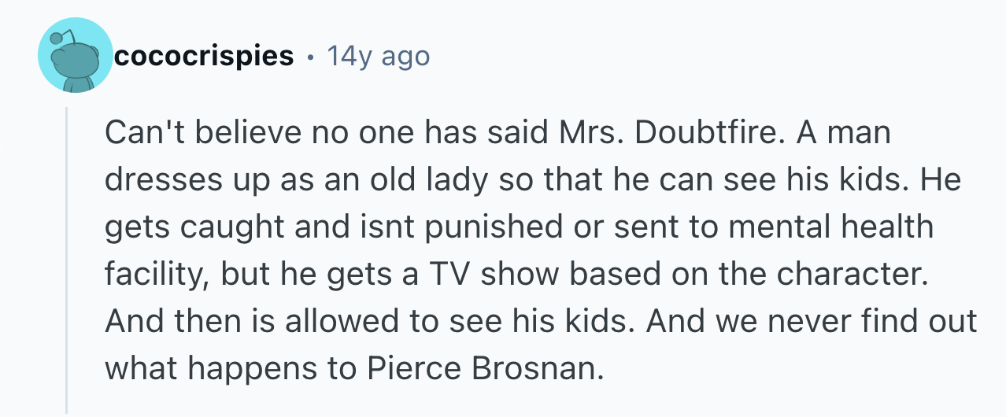Image resolution: width=1006 pixels, height=417 pixels.
Task: Click the word "facility" in the comment
Action: click(x=155, y=274)
